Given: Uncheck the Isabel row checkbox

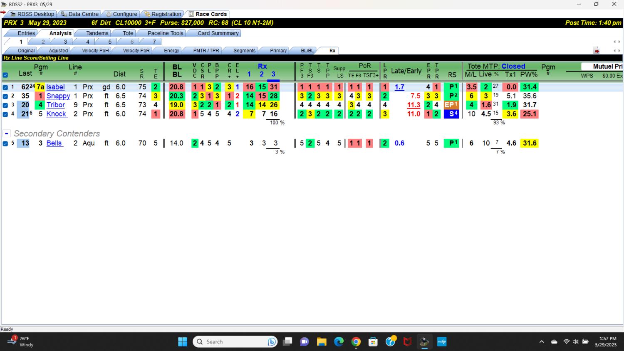Looking at the screenshot, I should (5, 87).
